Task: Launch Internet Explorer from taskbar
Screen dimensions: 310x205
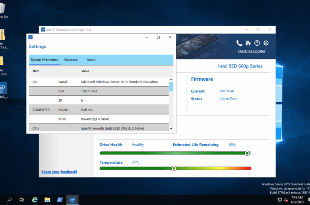Action: (x=35, y=200)
